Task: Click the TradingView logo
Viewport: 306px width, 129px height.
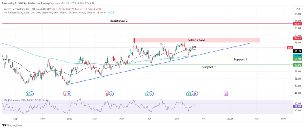Action: tap(12, 125)
